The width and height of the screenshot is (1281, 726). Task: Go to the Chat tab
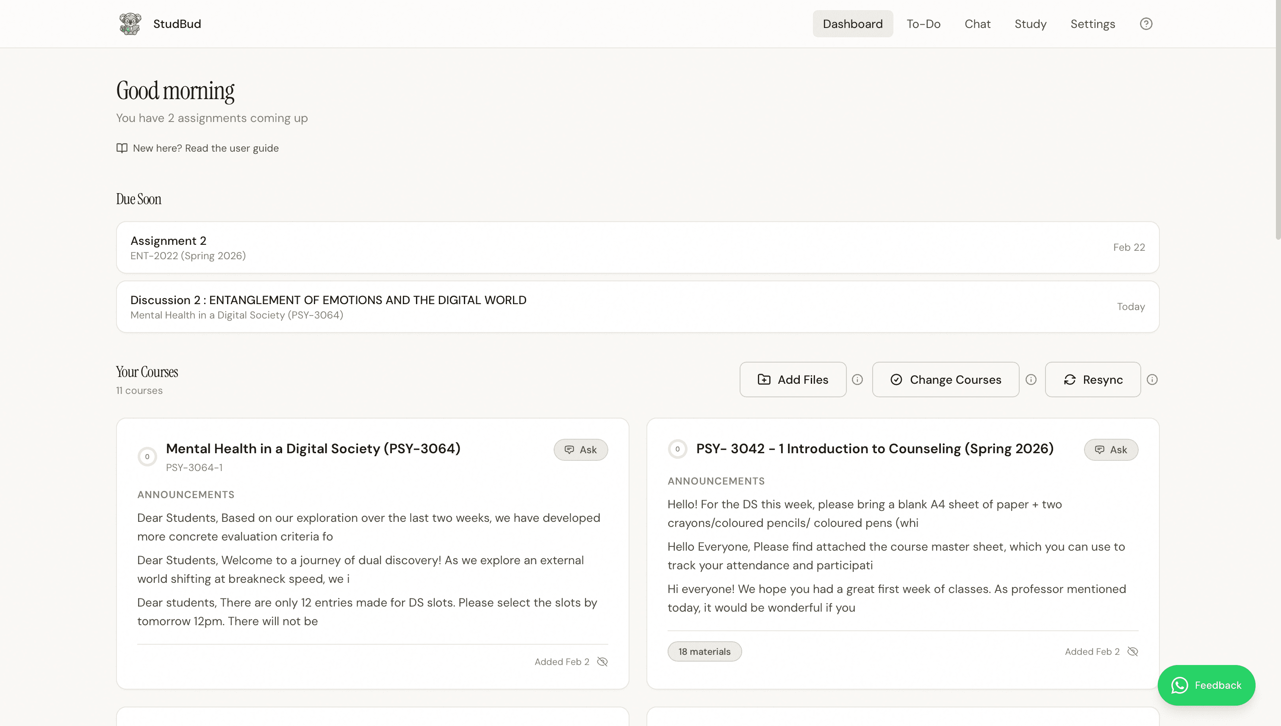tap(977, 23)
